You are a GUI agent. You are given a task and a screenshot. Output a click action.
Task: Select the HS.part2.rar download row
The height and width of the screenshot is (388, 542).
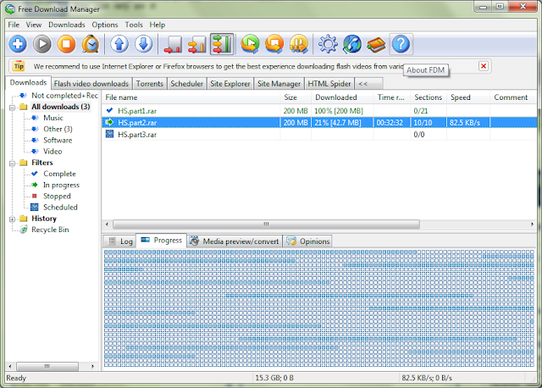[x=318, y=123]
